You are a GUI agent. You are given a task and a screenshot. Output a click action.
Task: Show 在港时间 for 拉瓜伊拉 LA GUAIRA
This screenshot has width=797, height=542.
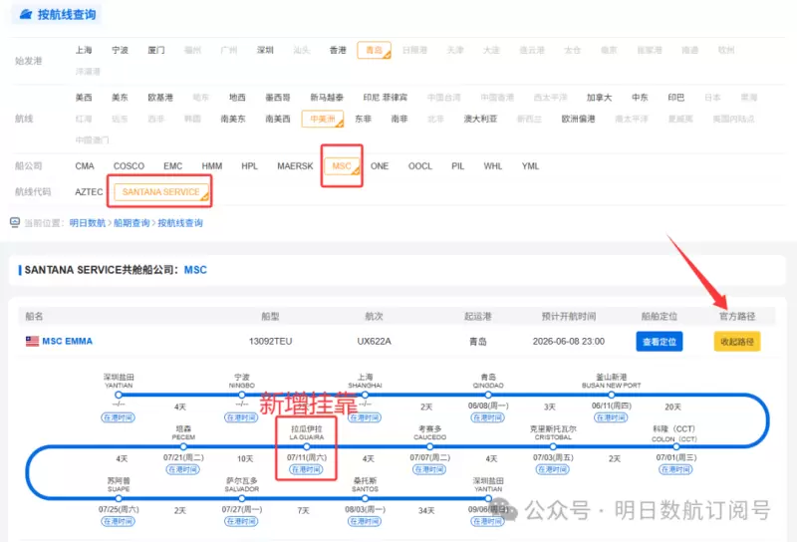pyautogui.click(x=306, y=469)
